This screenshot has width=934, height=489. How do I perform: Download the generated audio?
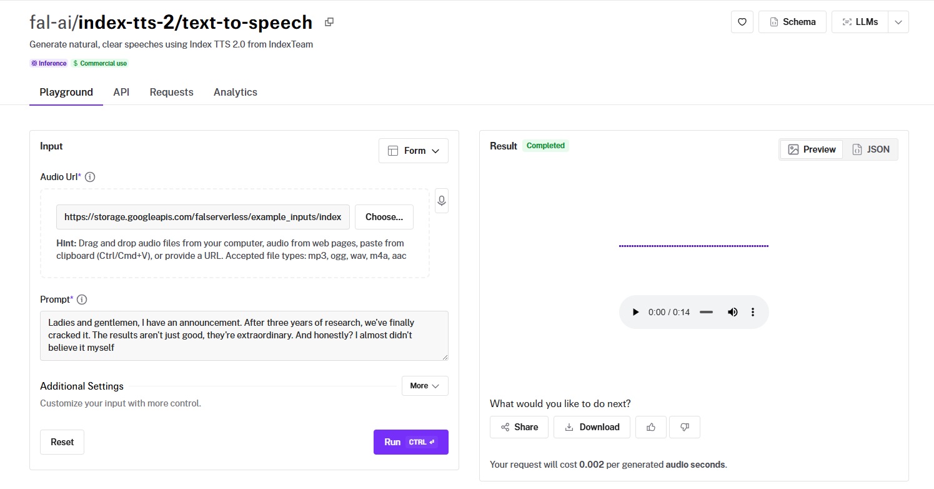click(x=592, y=427)
